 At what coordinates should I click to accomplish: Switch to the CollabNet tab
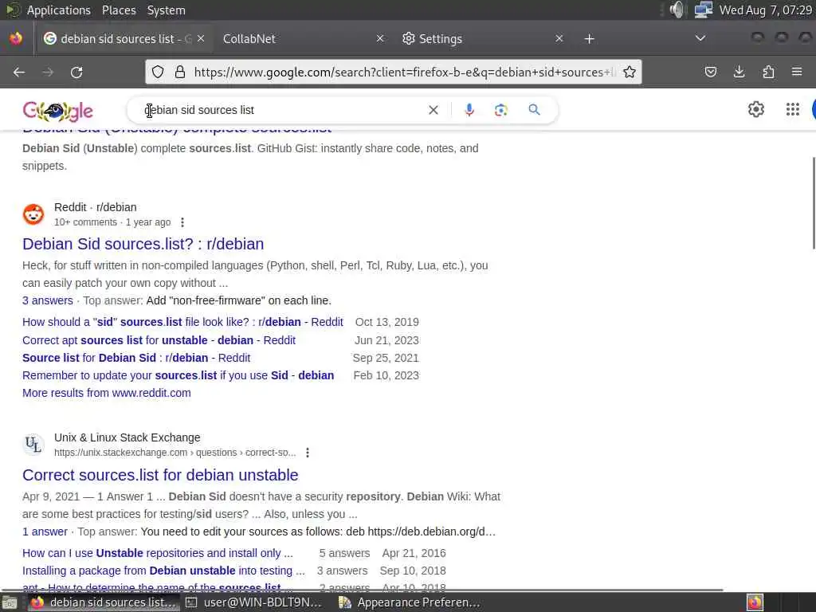[304, 39]
